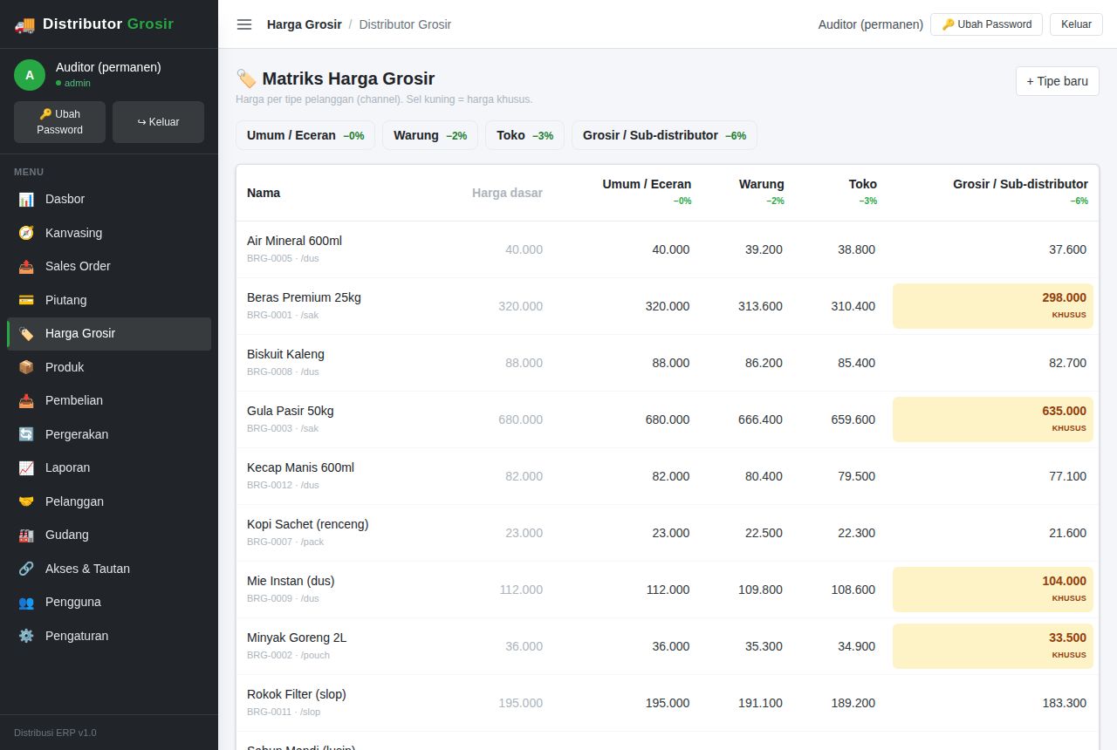Click the Mie Instan special price cell 104.000
The width and height of the screenshot is (1117, 750).
pyautogui.click(x=993, y=590)
